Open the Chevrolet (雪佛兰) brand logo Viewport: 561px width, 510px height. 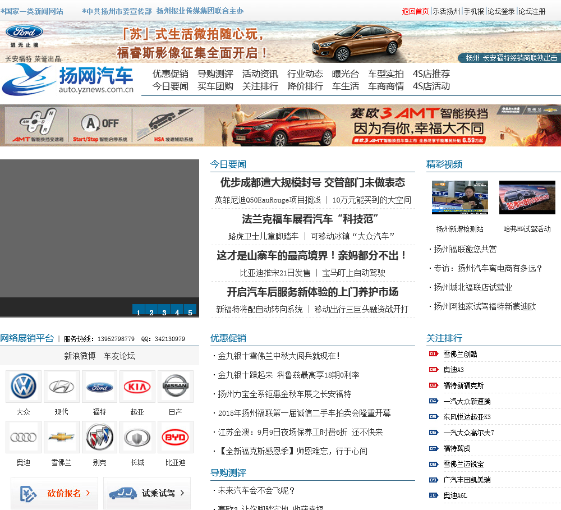(62, 437)
